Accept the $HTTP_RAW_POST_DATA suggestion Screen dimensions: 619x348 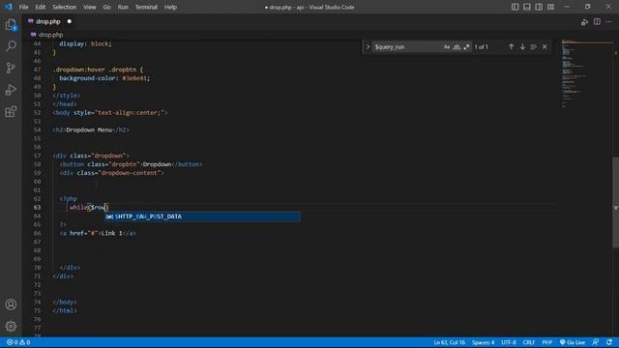tap(202, 217)
